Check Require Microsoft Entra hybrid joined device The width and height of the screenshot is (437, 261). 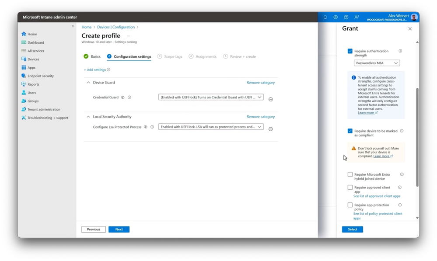click(350, 174)
